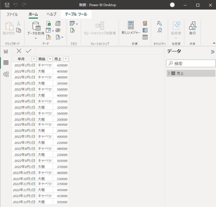
Task: Open the ファイル menu tab
Action: click(12, 14)
